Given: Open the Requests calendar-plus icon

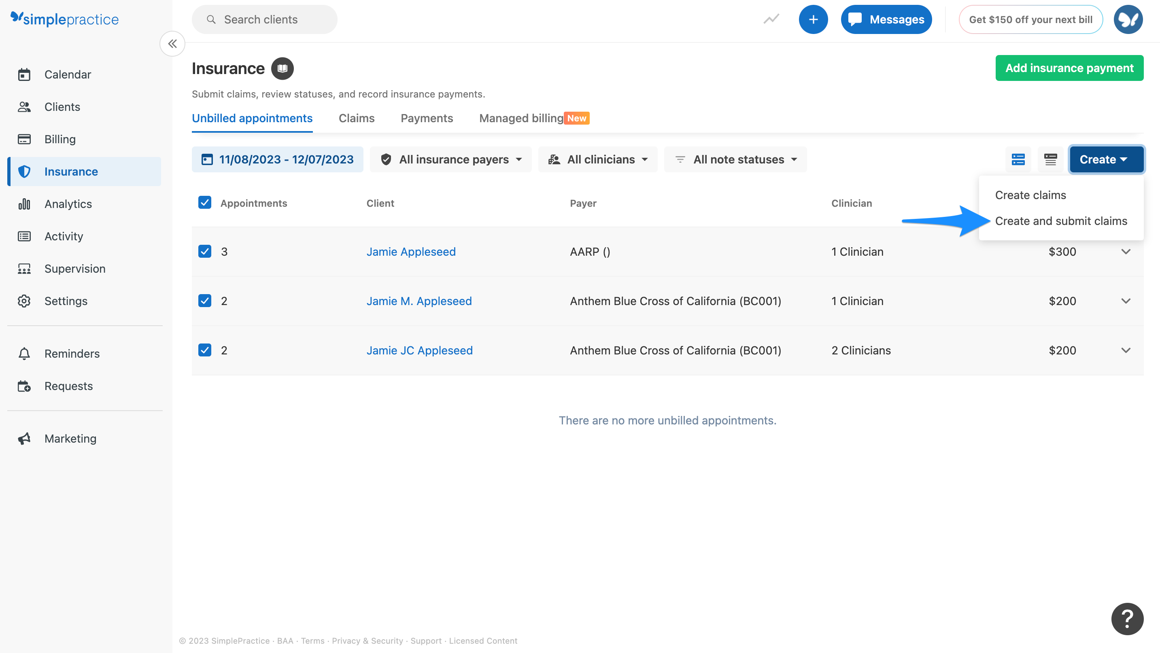Looking at the screenshot, I should click(x=24, y=386).
